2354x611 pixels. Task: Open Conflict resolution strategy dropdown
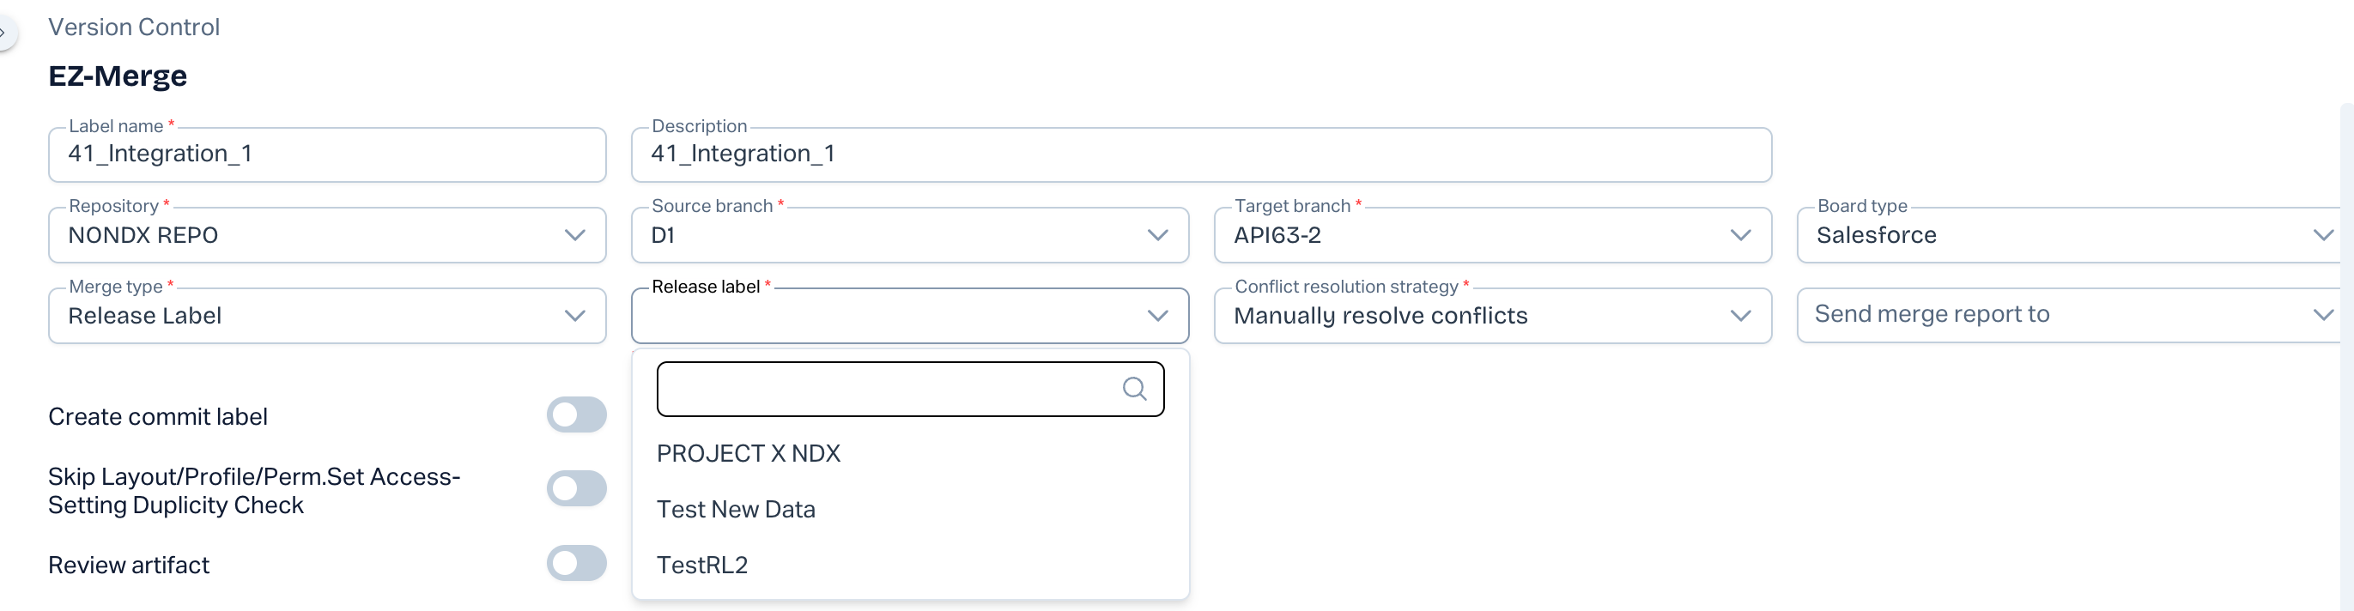click(1491, 316)
